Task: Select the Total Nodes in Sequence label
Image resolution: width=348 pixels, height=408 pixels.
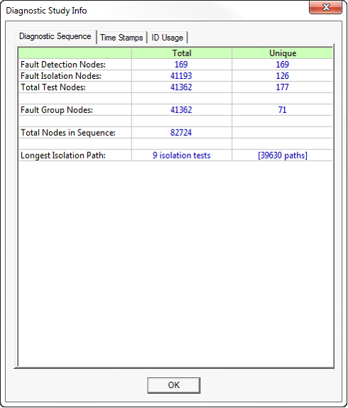Action: click(x=68, y=133)
